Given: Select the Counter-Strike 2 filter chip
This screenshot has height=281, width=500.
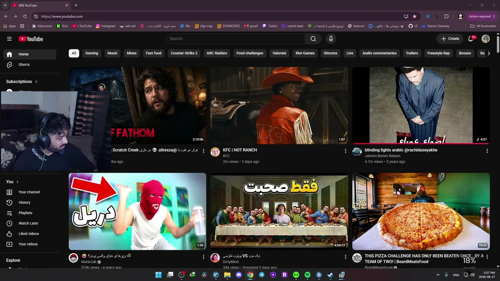Looking at the screenshot, I should (x=184, y=53).
